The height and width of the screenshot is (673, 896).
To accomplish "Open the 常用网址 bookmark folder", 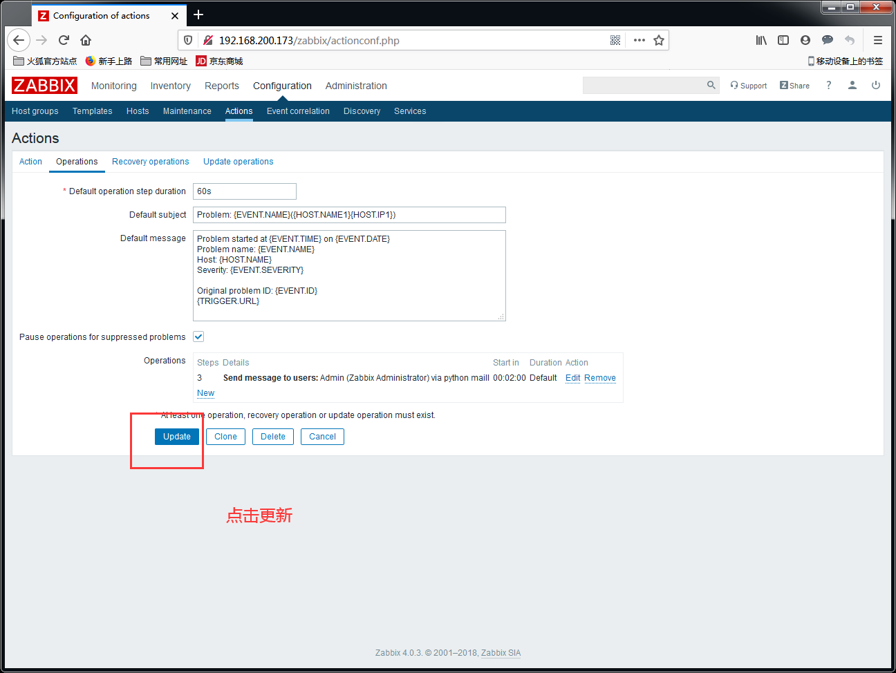I will [164, 61].
